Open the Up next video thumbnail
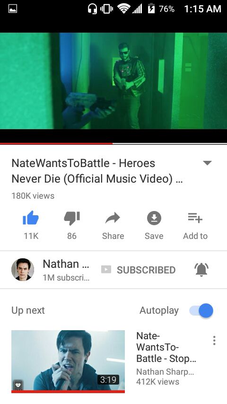The image size is (227, 404). point(68,361)
